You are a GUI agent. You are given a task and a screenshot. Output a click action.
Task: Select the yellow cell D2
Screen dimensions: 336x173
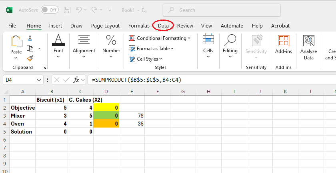coord(106,108)
